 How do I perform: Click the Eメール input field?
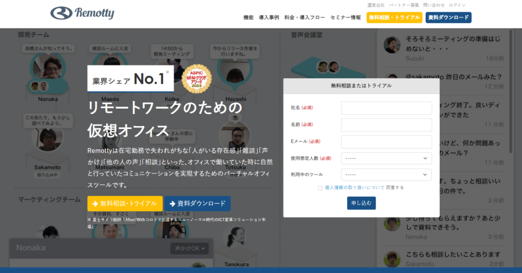click(387, 142)
